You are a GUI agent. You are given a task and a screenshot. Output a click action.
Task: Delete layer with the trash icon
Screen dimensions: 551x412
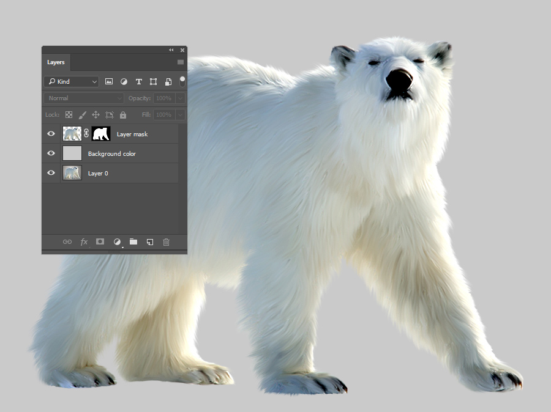point(166,242)
